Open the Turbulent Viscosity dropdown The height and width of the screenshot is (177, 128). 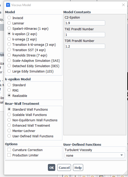point(95,155)
